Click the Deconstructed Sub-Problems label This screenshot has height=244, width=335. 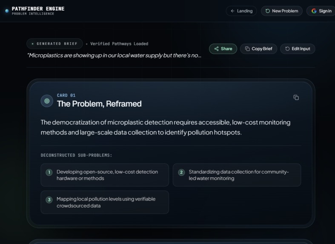(77, 155)
